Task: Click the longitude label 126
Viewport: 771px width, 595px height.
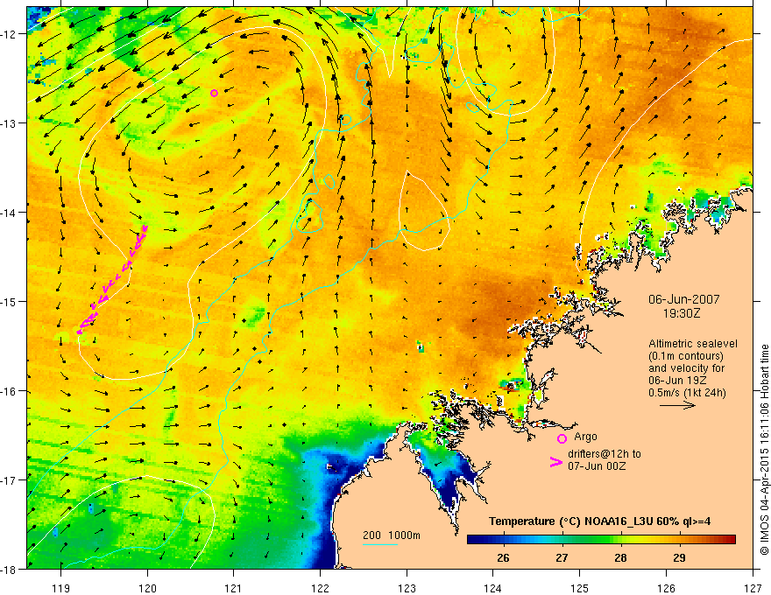Action: [666, 588]
